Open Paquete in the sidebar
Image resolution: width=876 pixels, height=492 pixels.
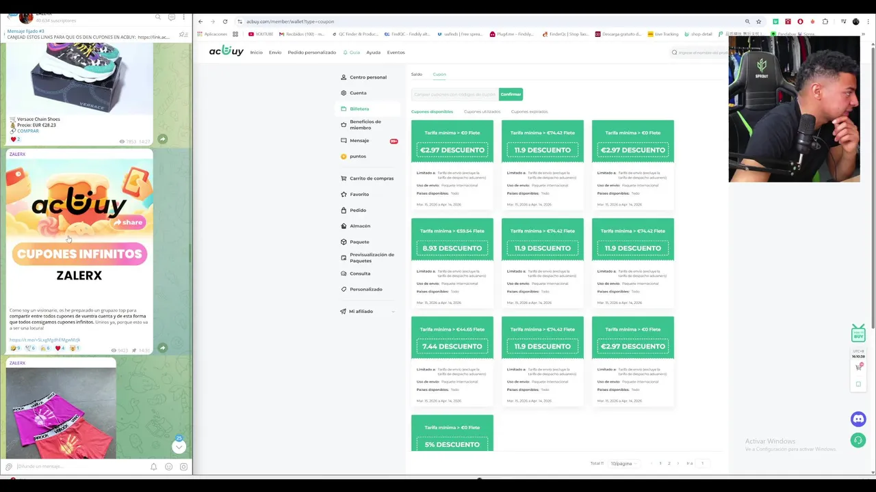355,242
